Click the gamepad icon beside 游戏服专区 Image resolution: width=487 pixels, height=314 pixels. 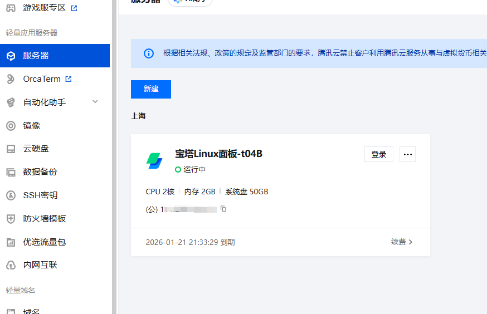click(11, 8)
